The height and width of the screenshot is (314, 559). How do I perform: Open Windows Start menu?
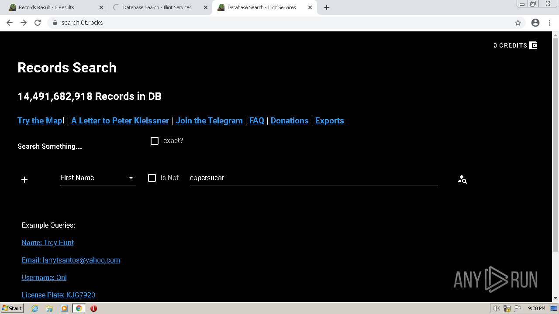point(12,308)
